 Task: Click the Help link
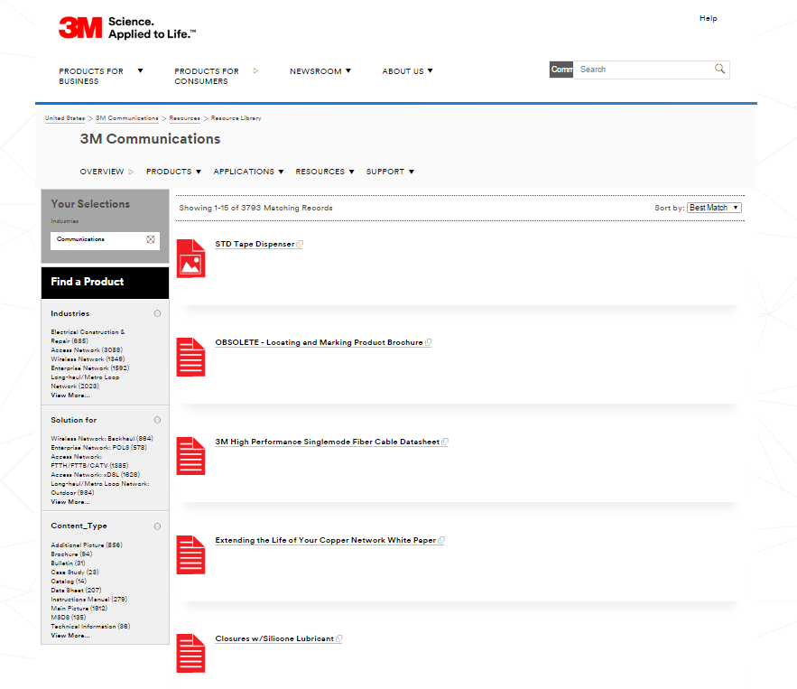coord(708,18)
